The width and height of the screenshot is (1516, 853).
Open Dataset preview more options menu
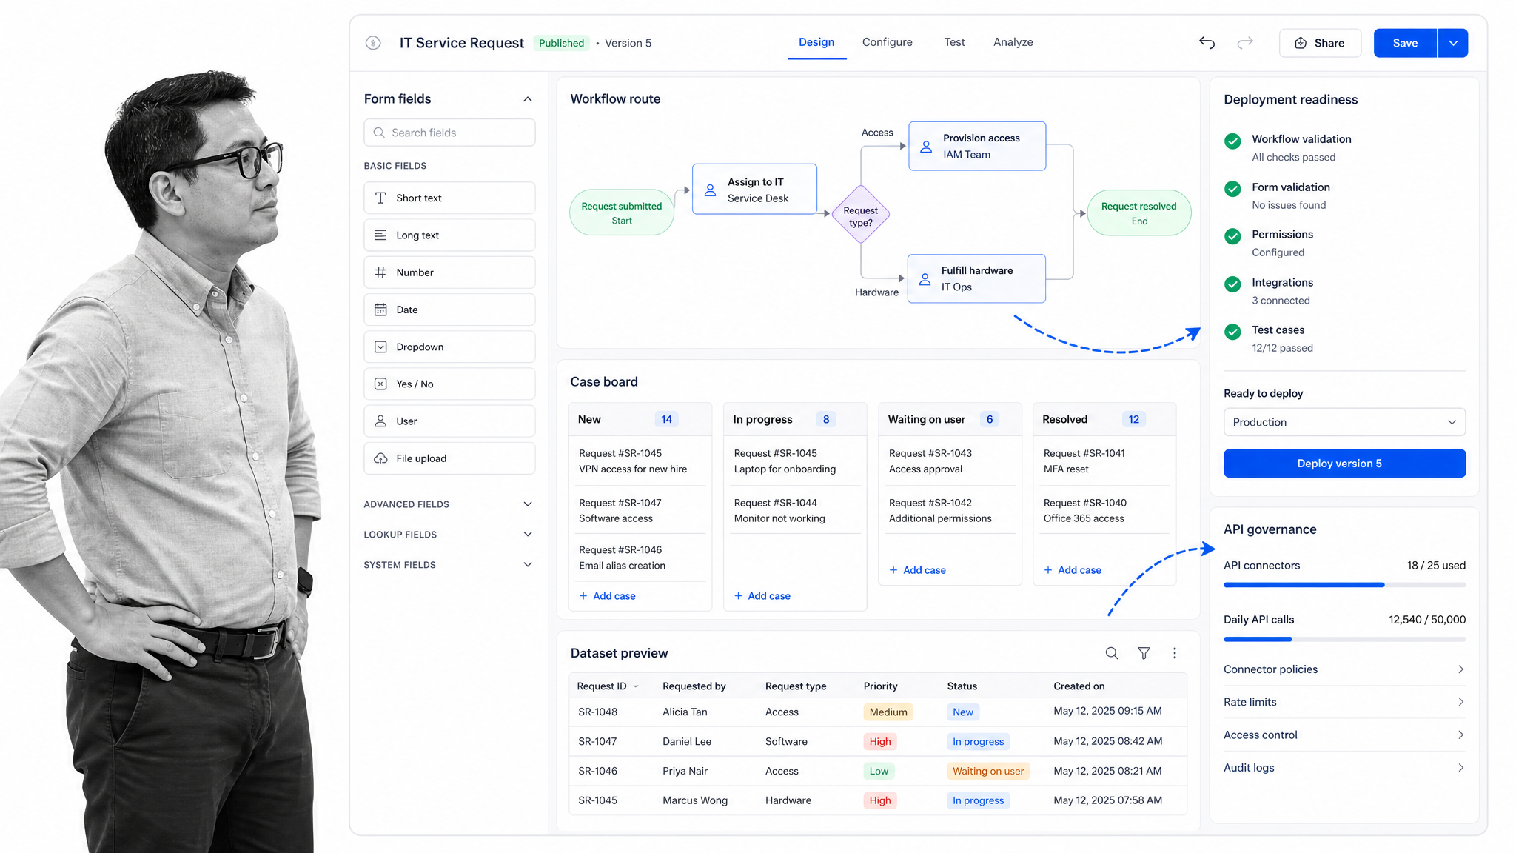[1175, 653]
